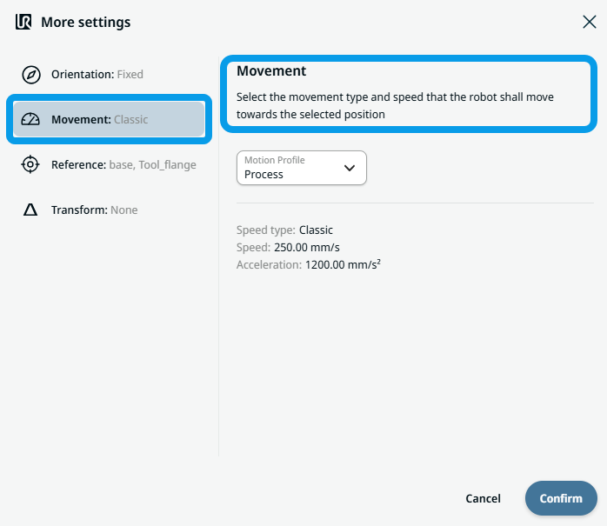Click the Process value in Motion Profile
This screenshot has width=607, height=526.
click(264, 175)
